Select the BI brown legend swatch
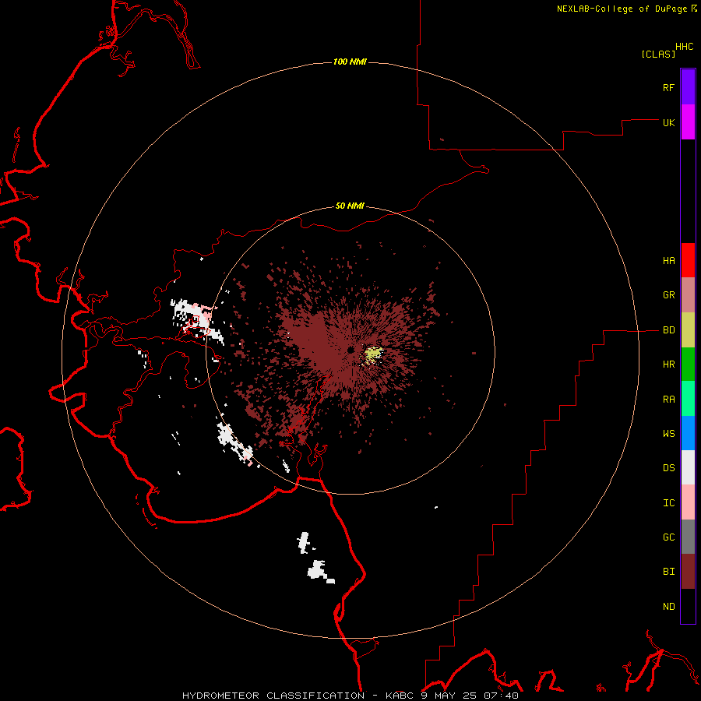Viewport: 701px width, 701px height. (688, 572)
